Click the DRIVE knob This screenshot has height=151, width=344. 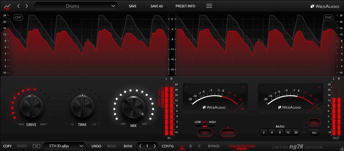click(x=32, y=107)
